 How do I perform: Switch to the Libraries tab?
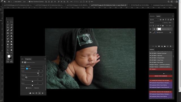pyautogui.click(x=152, y=16)
